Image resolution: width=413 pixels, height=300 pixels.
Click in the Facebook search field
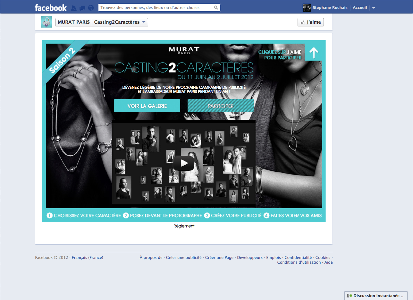click(x=156, y=8)
